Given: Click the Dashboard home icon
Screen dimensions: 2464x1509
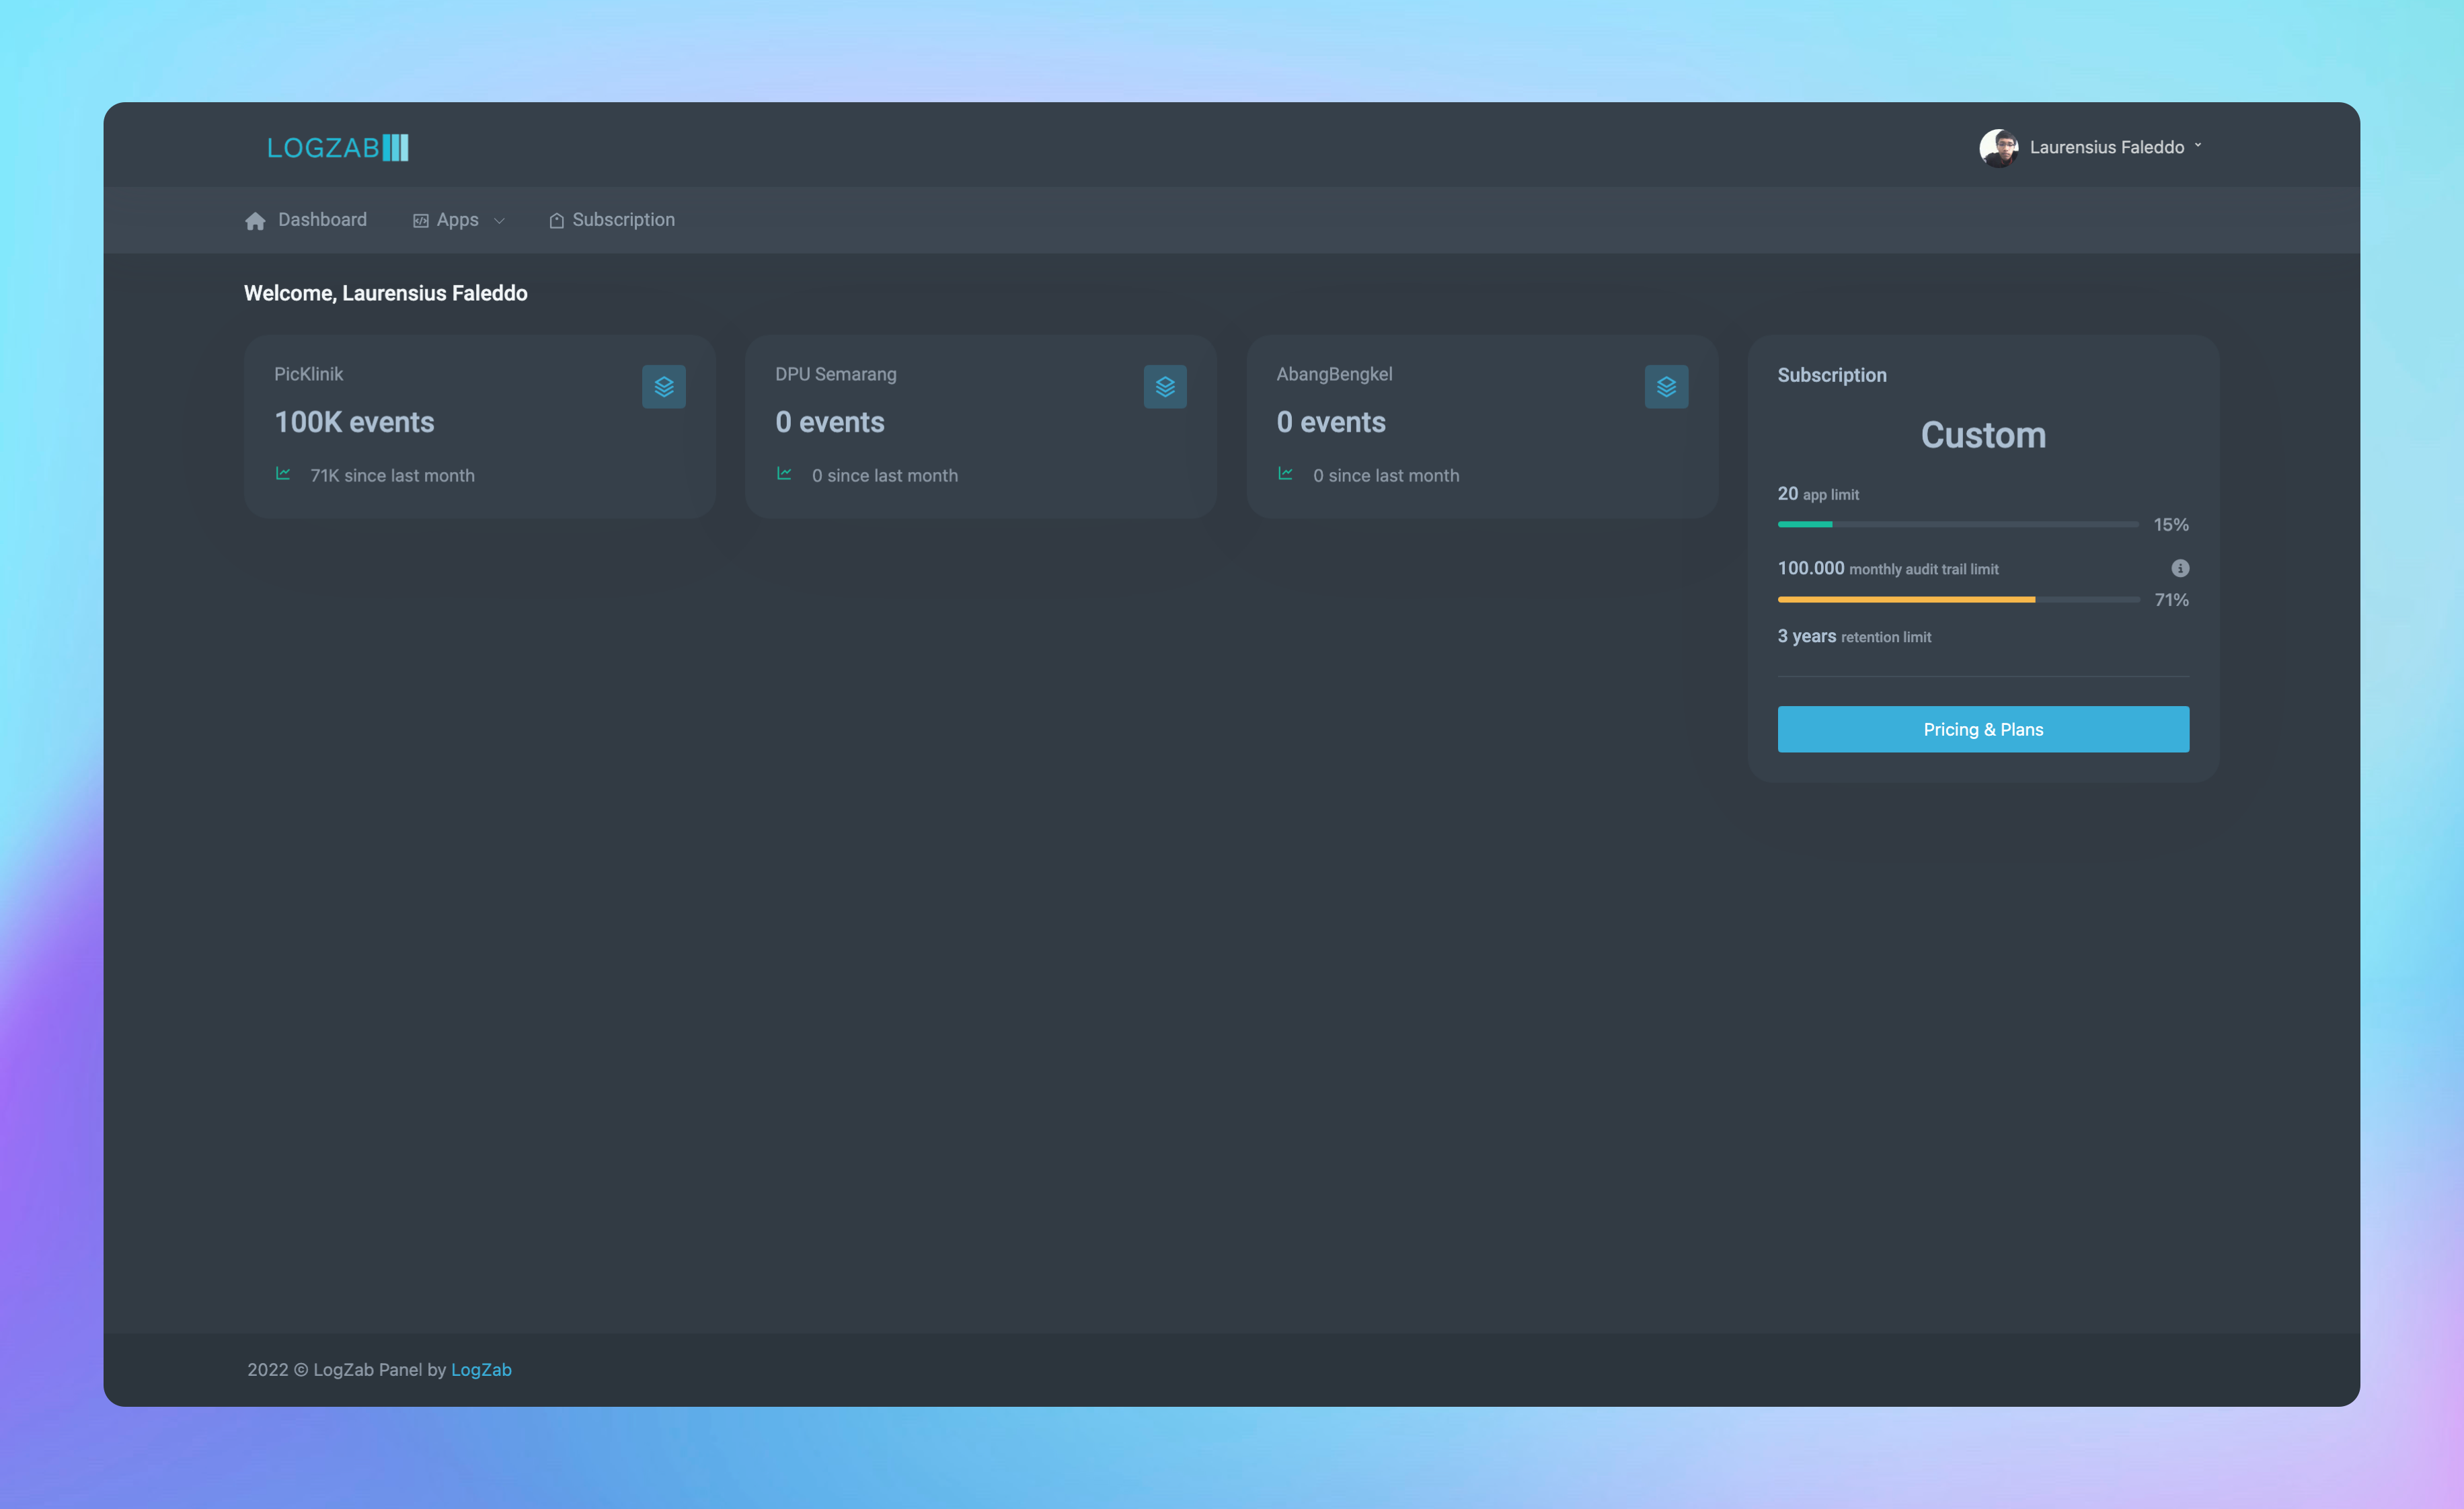Looking at the screenshot, I should (x=255, y=221).
